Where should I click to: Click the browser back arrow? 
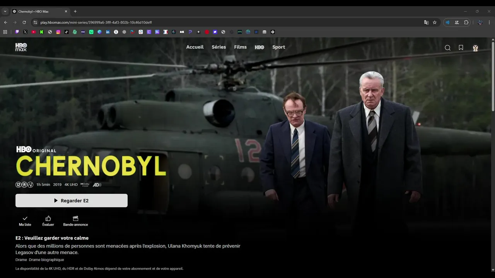click(x=6, y=22)
